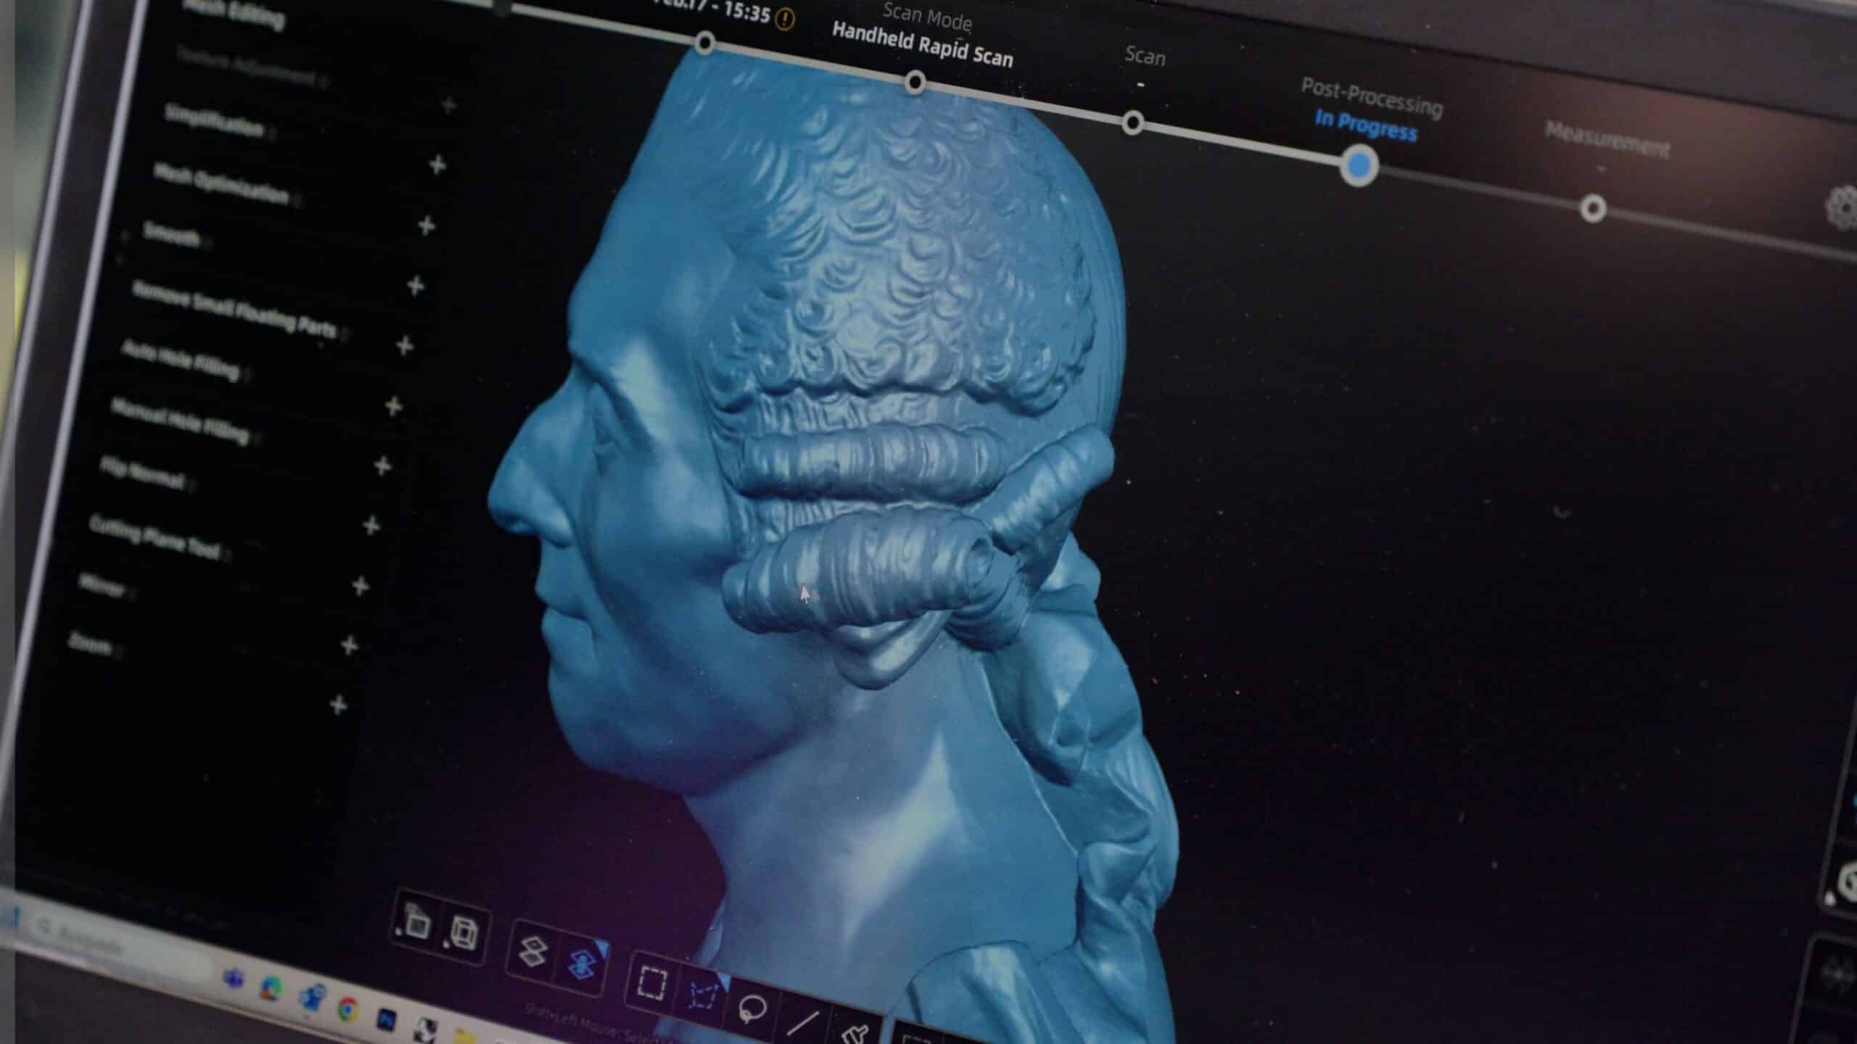This screenshot has width=1857, height=1044.
Task: Click the warning icon beside the timestamp
Action: 784,19
